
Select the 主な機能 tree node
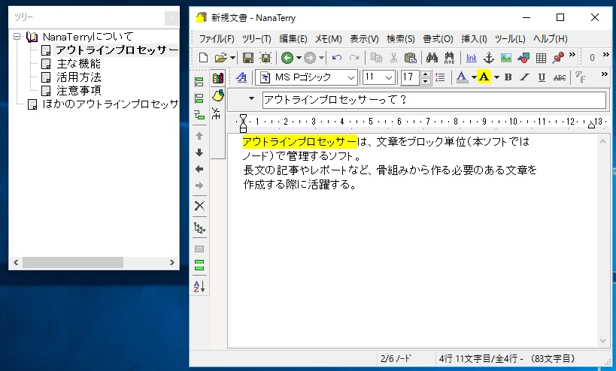tap(78, 64)
